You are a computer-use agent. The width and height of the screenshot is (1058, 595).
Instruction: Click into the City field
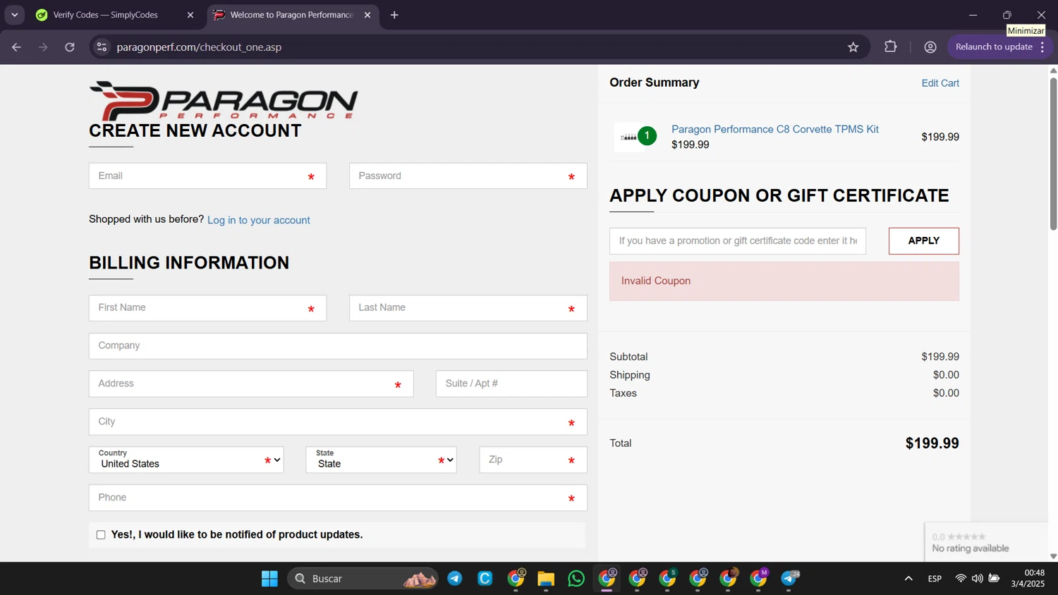pyautogui.click(x=338, y=422)
